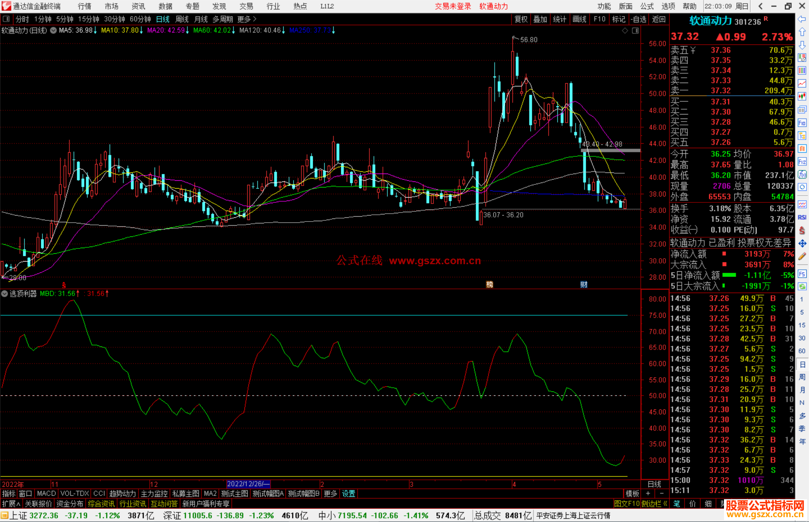The width and height of the screenshot is (809, 522).
Task: Click the 设置 indicator settings link
Action: (x=348, y=494)
